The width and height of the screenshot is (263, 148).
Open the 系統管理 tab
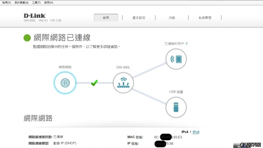(205, 18)
